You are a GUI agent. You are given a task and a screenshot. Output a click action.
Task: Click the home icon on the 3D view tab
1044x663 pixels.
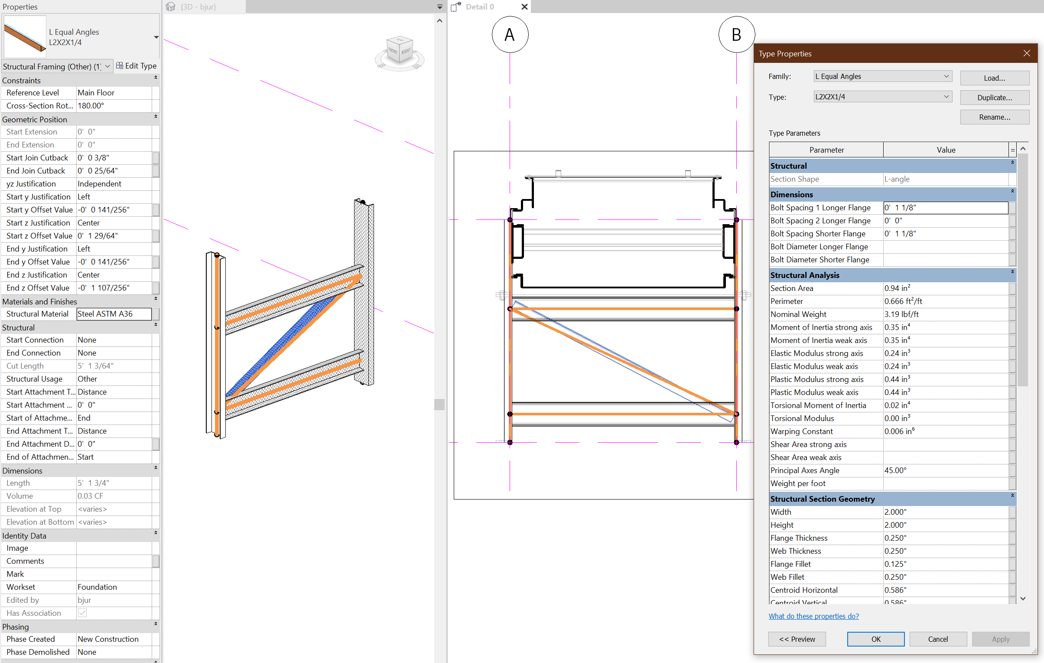click(x=170, y=7)
